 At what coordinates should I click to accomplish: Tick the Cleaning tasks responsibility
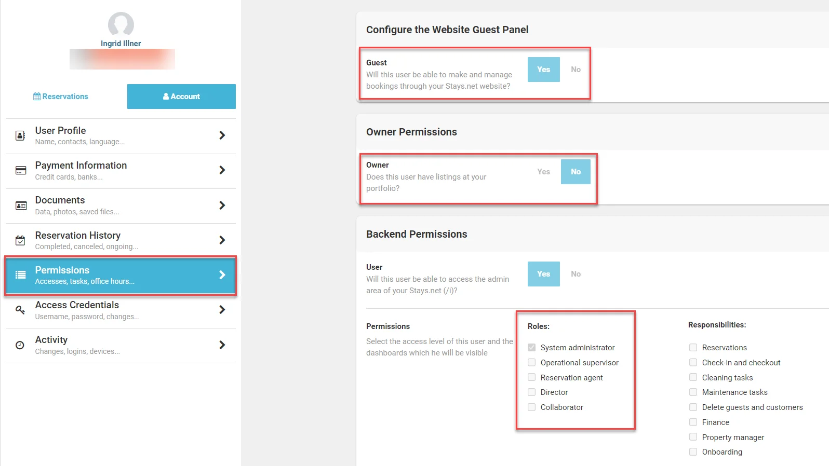coord(693,377)
